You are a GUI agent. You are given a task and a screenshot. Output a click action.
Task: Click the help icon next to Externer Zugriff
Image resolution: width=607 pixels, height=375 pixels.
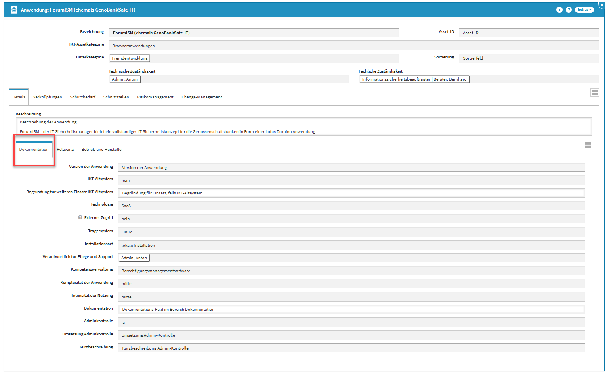pos(80,217)
